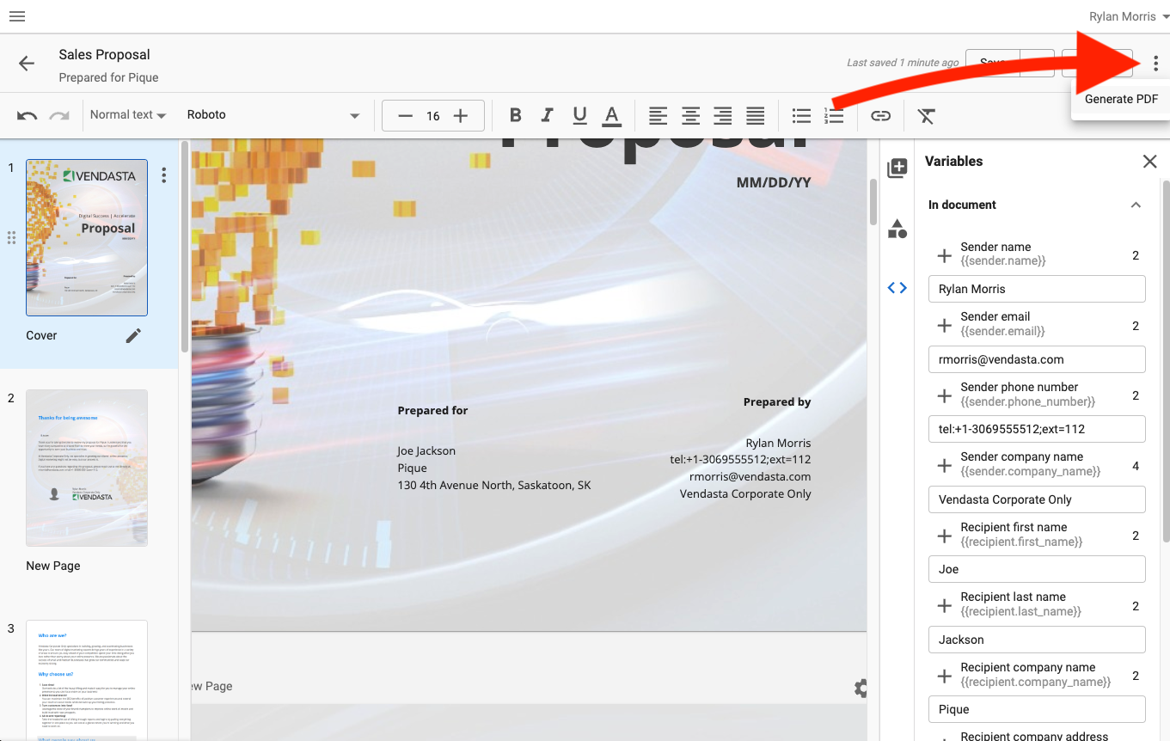This screenshot has width=1170, height=741.
Task: Click the Sales Proposal document title
Action: pyautogui.click(x=104, y=54)
